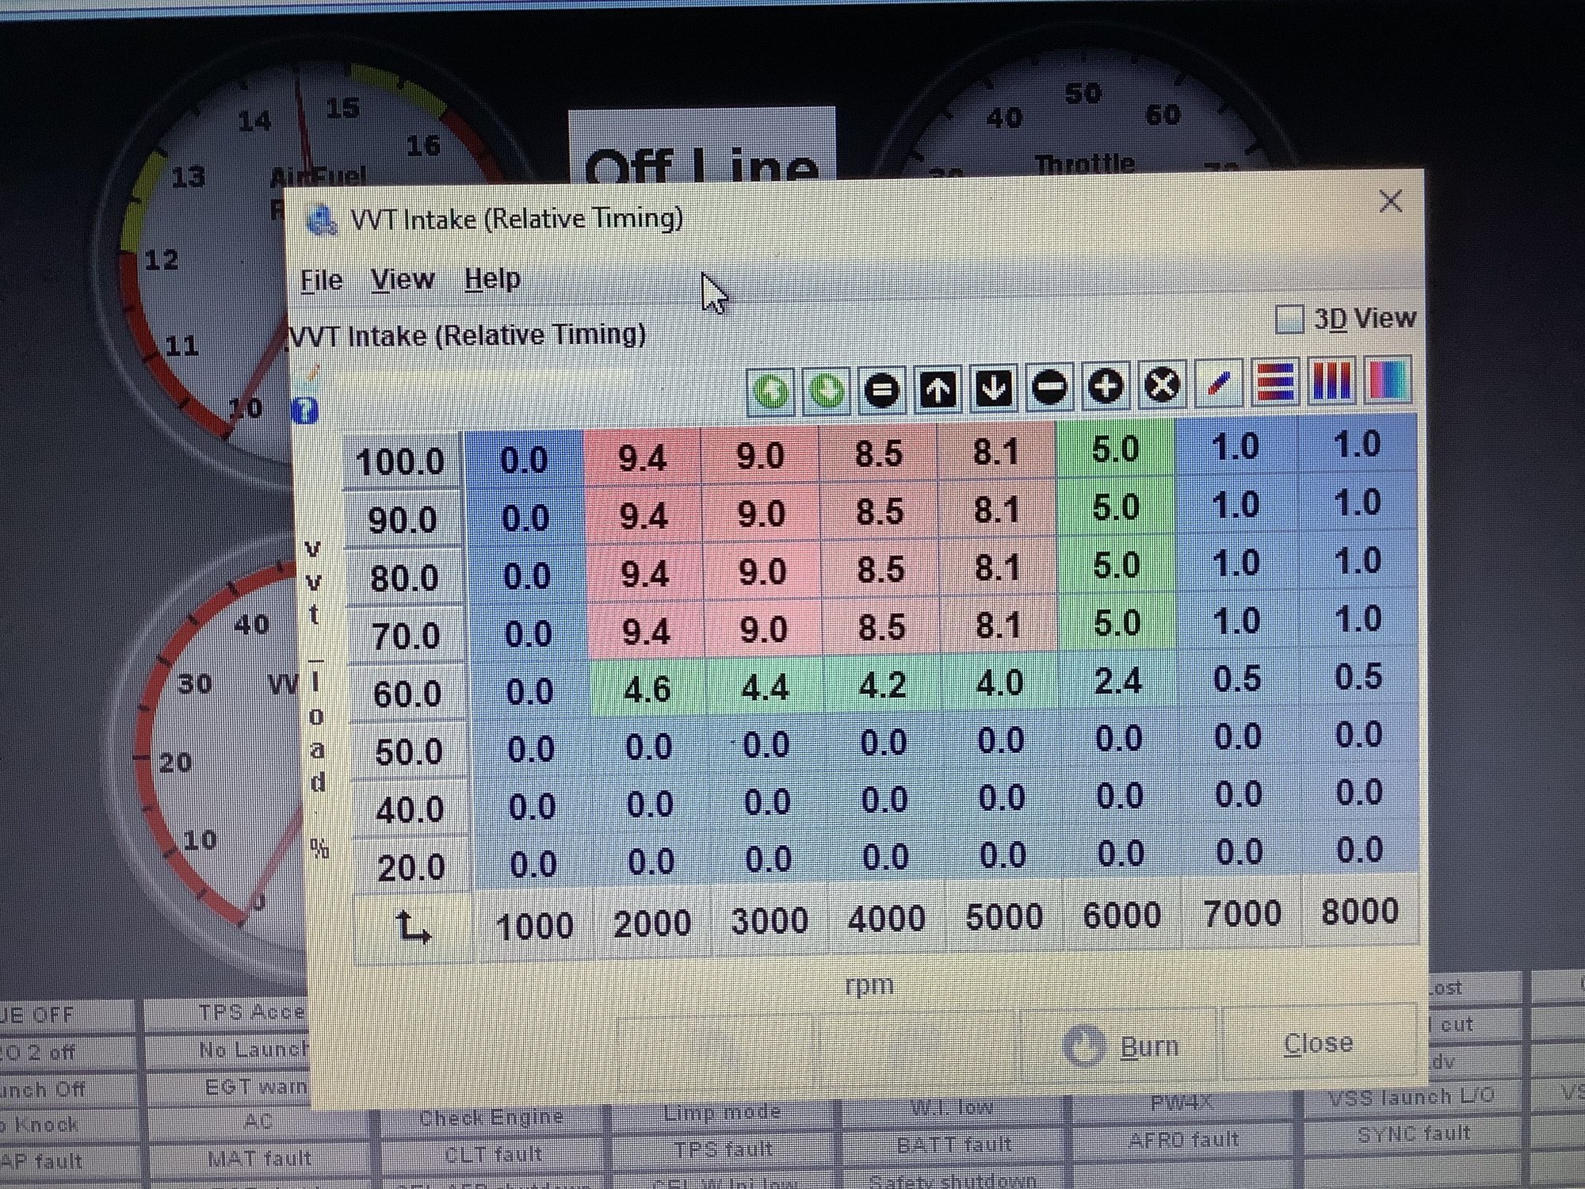Click the Close button at bottom

click(x=1318, y=1043)
